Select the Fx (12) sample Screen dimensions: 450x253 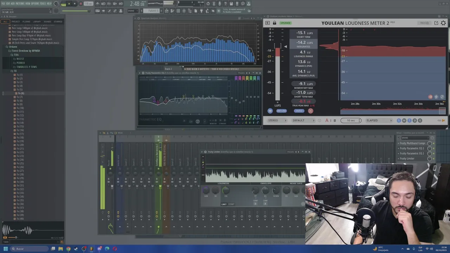pos(20,116)
